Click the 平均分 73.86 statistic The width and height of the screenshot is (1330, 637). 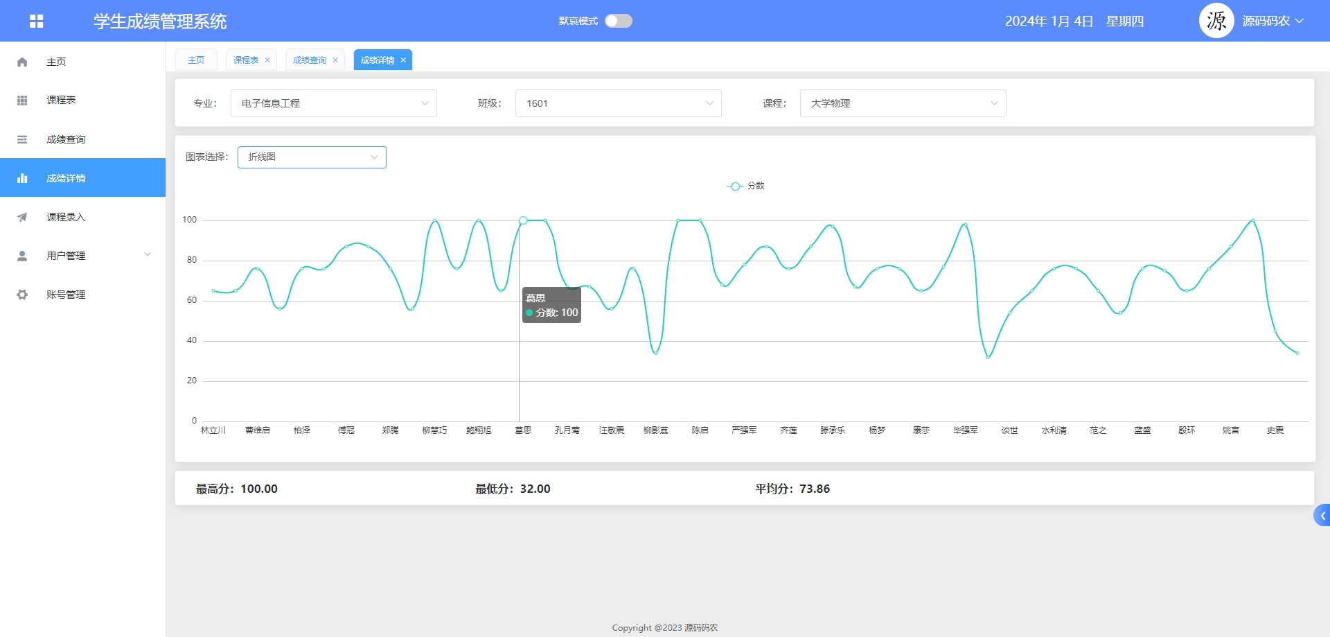(x=792, y=489)
